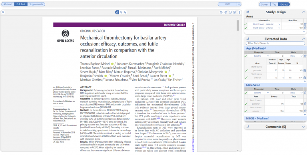Expand the Comments (5) section
This screenshot has height=155, width=307.
(303, 127)
